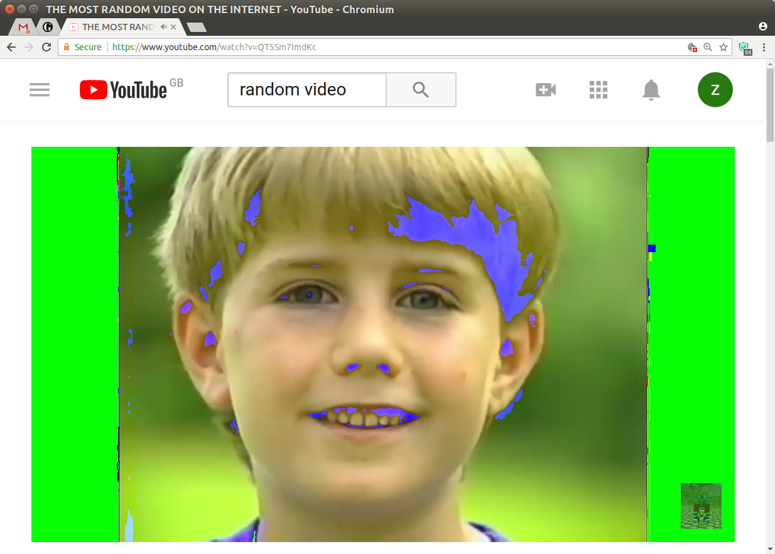This screenshot has width=775, height=554.
Task: Switch to the second pinned tab
Action: point(47,27)
